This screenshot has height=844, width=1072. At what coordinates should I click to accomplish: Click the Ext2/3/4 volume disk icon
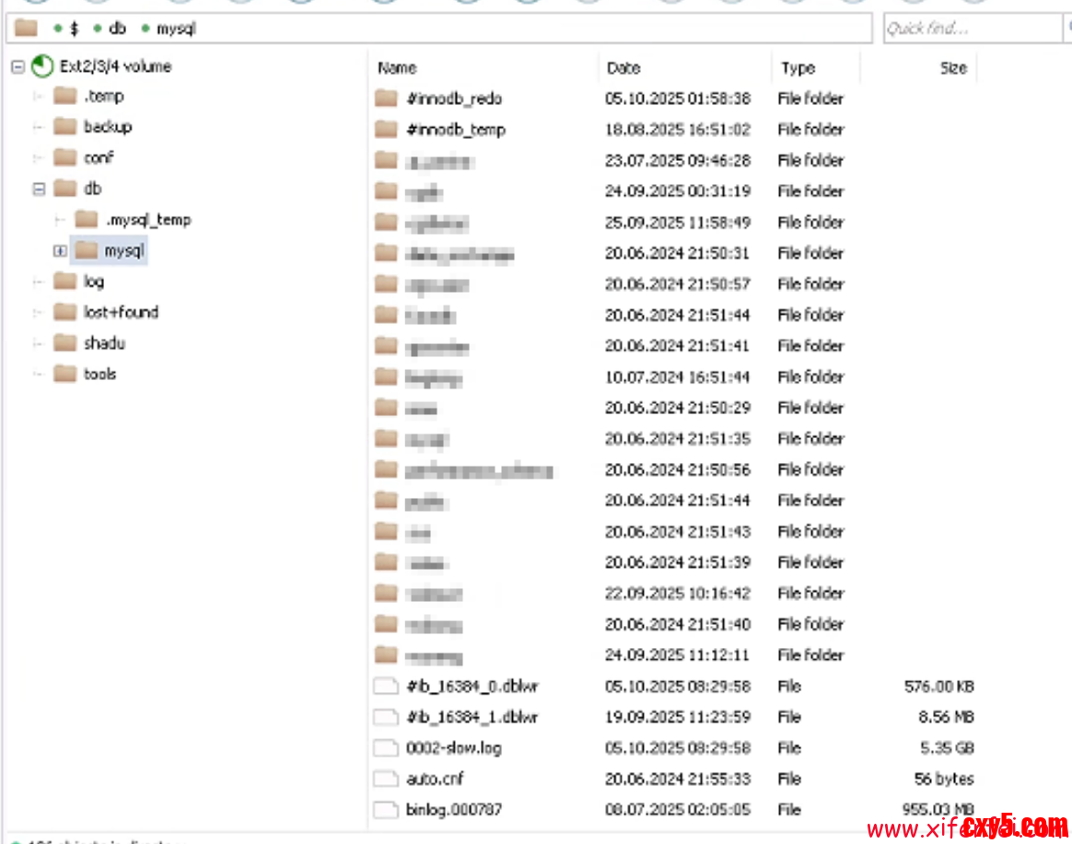[41, 66]
